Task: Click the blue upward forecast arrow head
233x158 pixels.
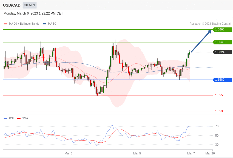Action: [x=210, y=31]
